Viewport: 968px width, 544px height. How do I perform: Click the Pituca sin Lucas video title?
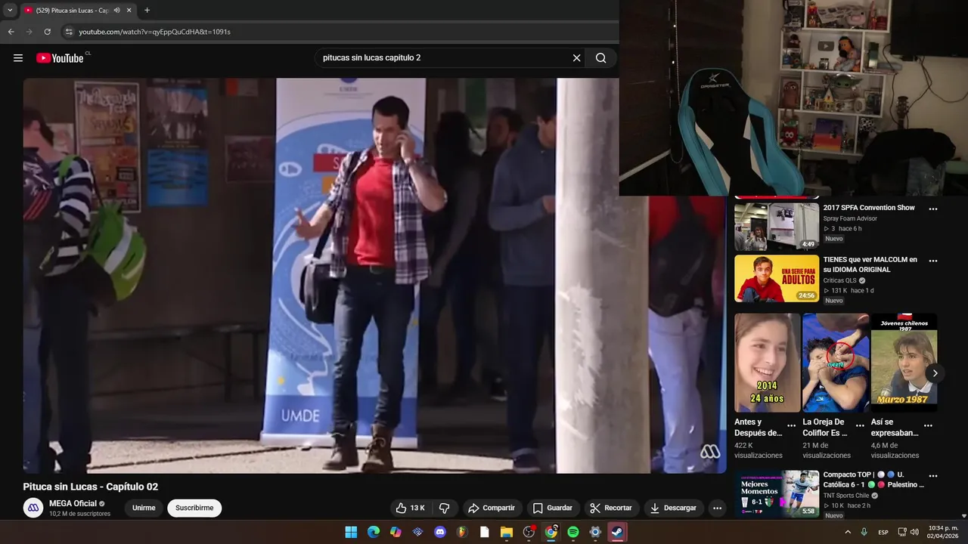pyautogui.click(x=91, y=487)
